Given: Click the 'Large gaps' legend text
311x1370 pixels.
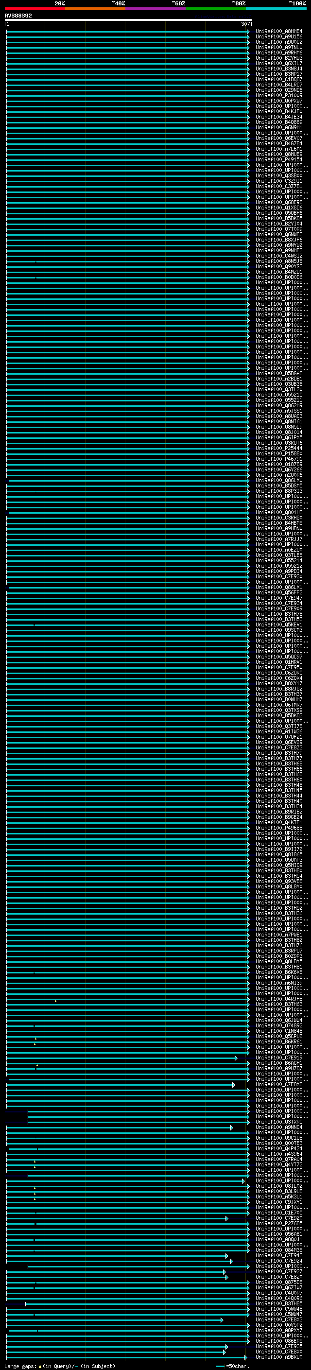Looking at the screenshot, I should [x=21, y=1366].
